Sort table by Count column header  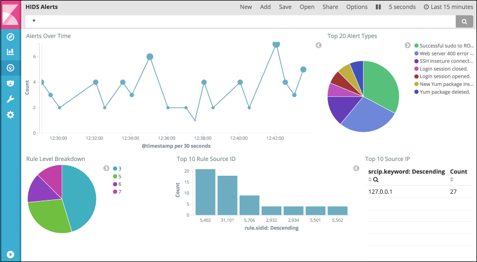(458, 171)
